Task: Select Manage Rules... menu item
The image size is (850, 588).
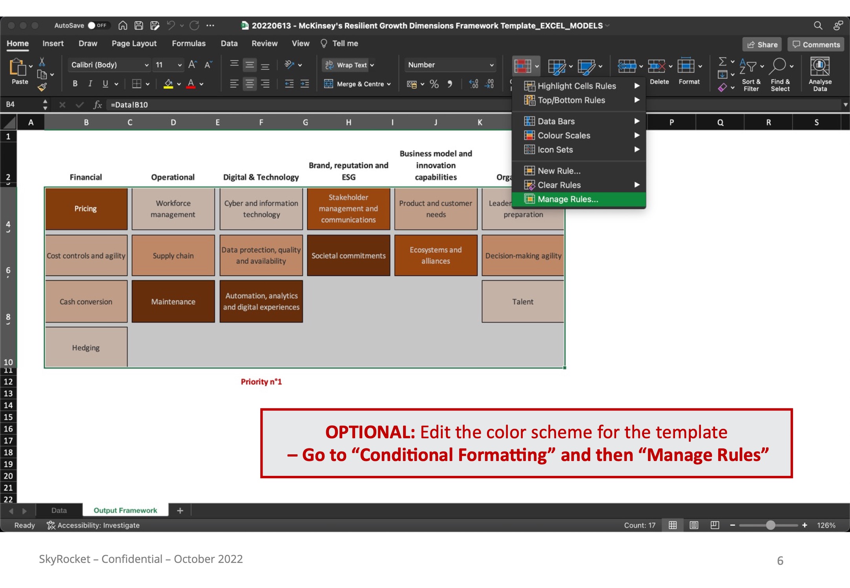Action: coord(579,199)
